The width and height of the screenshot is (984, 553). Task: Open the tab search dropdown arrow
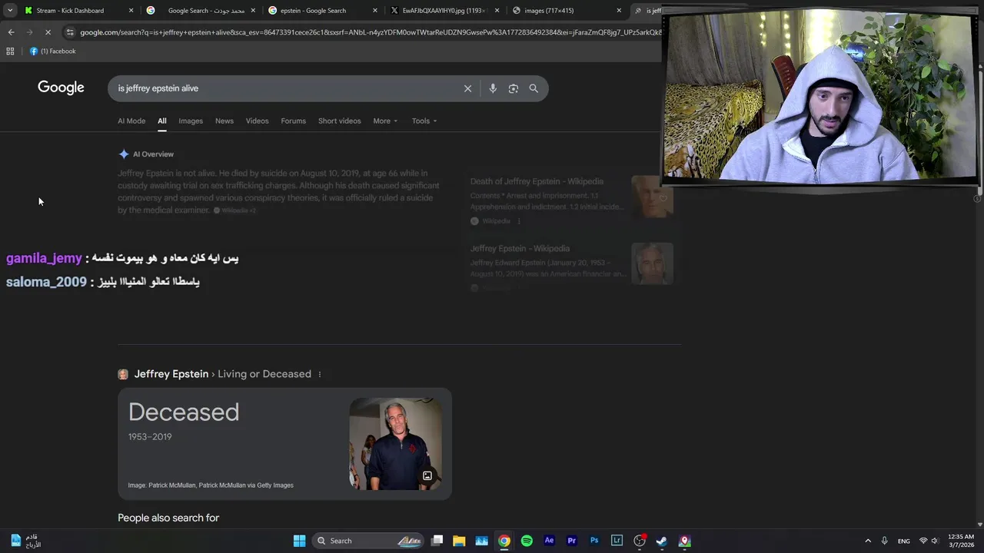tap(10, 11)
